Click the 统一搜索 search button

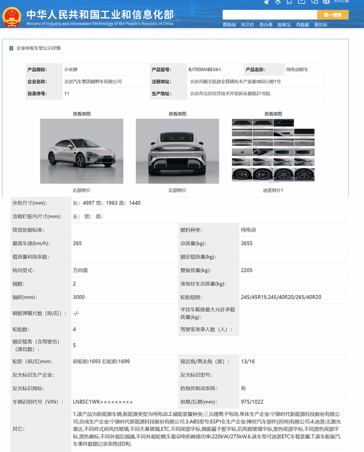(x=333, y=15)
